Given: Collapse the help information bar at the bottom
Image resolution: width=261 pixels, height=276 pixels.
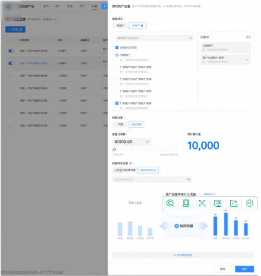Looking at the screenshot, I should click(183, 255).
